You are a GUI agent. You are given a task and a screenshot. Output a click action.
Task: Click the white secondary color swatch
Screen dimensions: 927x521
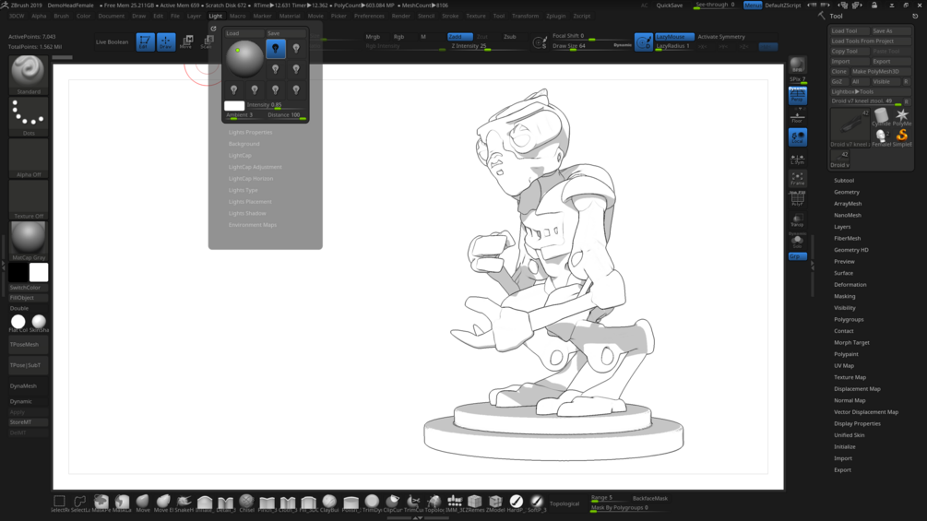tap(39, 272)
